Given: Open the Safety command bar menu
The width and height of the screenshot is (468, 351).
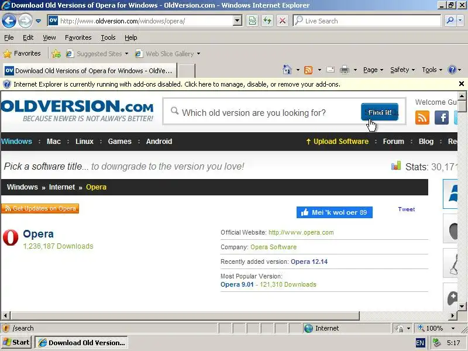Looking at the screenshot, I should pos(402,70).
